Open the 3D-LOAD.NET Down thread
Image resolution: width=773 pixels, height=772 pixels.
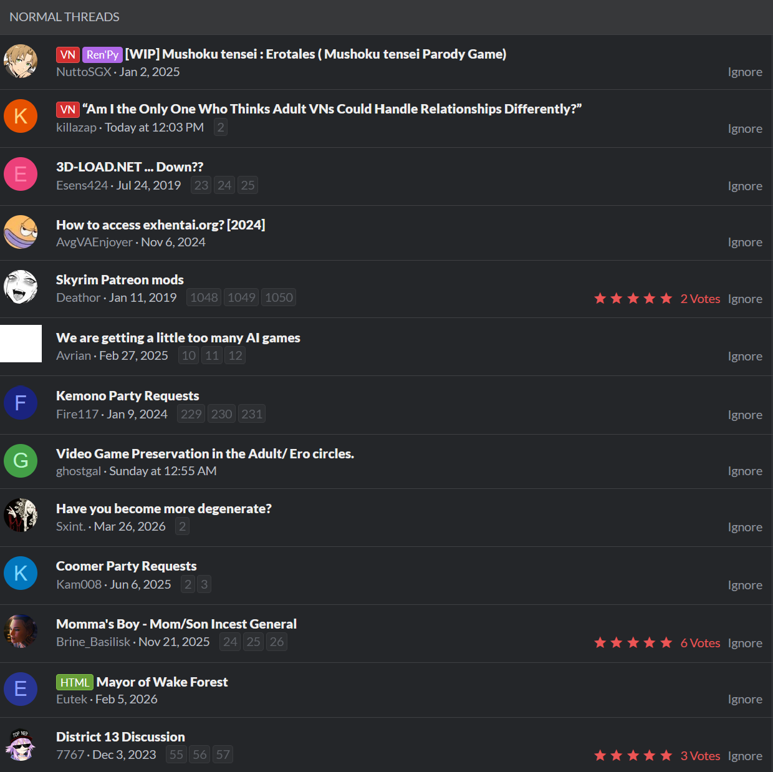[130, 167]
